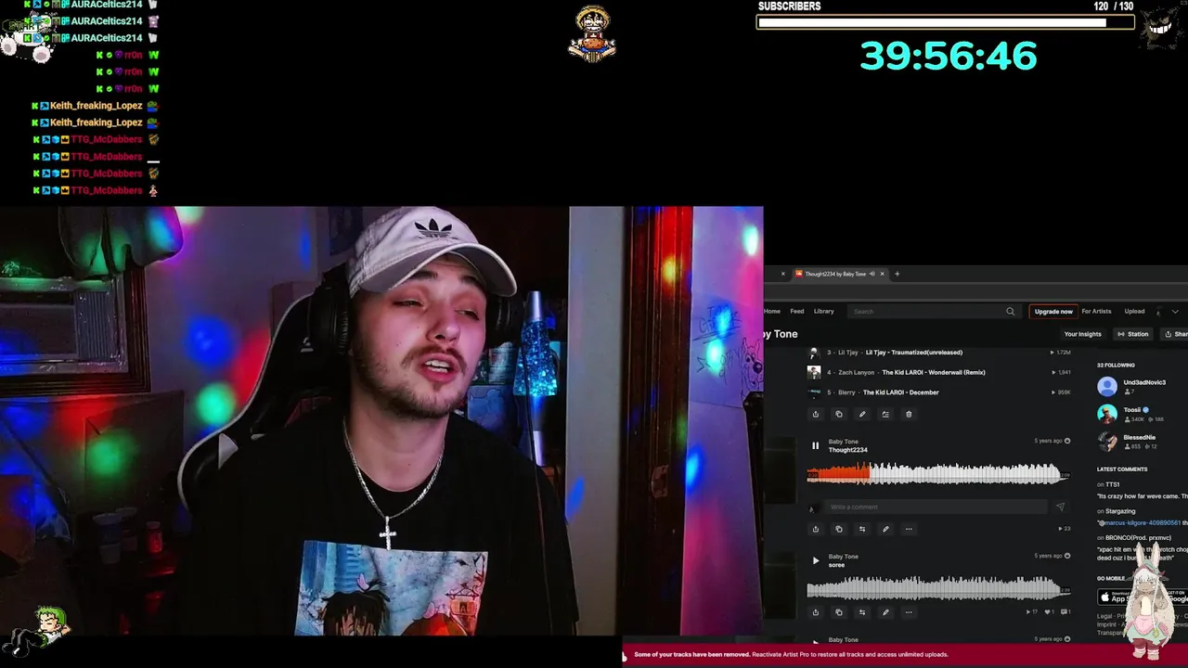Send comment arrow icon
Screen dimensions: 1188x668
tap(1060, 507)
